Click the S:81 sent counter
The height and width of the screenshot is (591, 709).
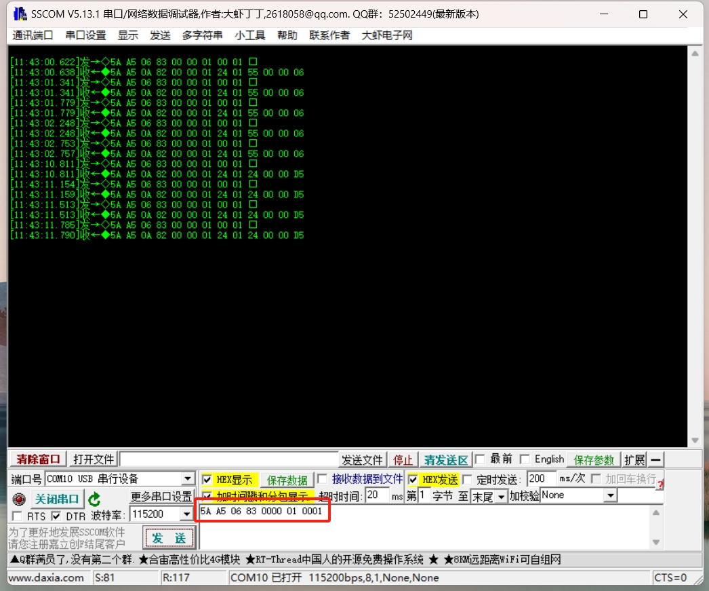[104, 578]
